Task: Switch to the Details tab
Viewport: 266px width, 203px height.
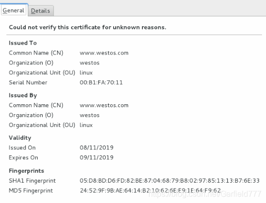Action: click(x=41, y=11)
